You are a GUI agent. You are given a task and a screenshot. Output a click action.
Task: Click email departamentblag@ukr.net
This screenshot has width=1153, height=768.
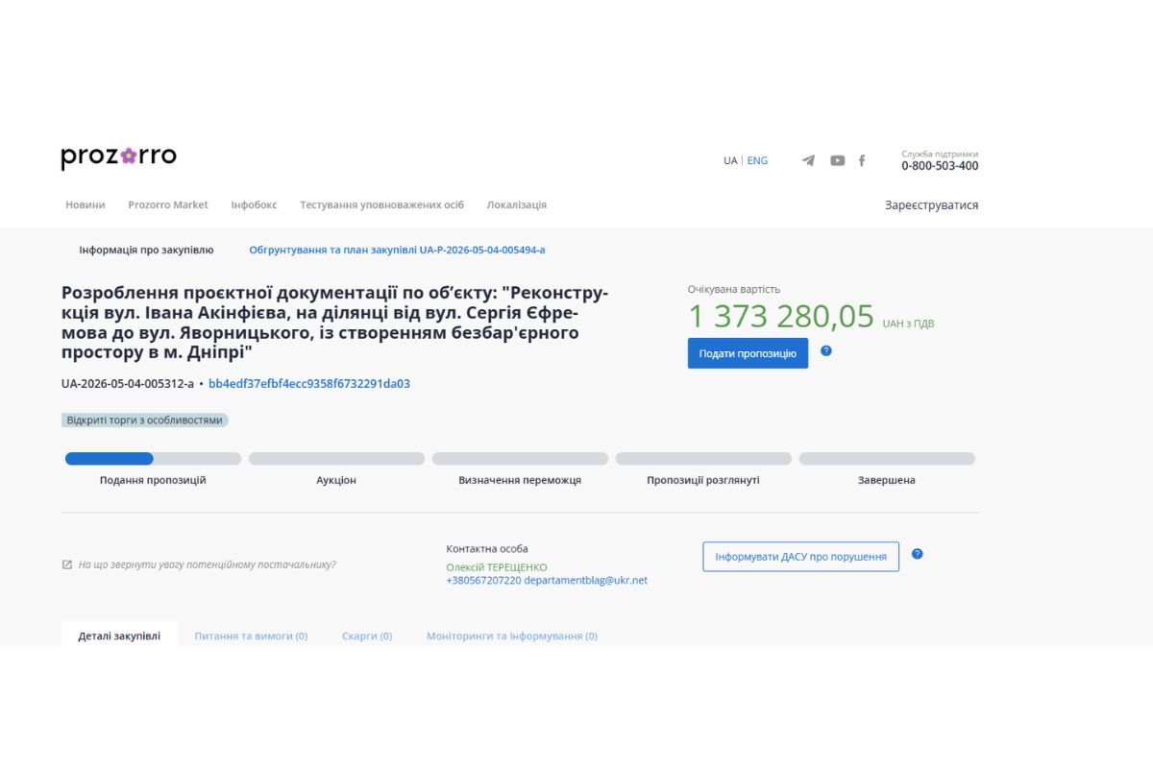pyautogui.click(x=586, y=580)
